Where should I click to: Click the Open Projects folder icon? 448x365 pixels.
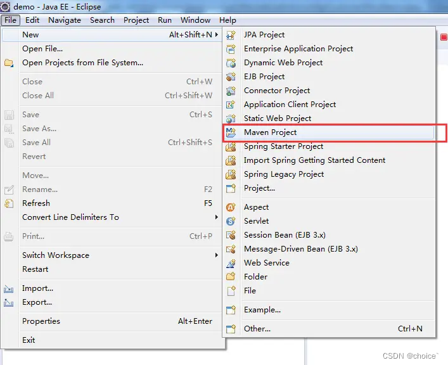pyautogui.click(x=9, y=63)
